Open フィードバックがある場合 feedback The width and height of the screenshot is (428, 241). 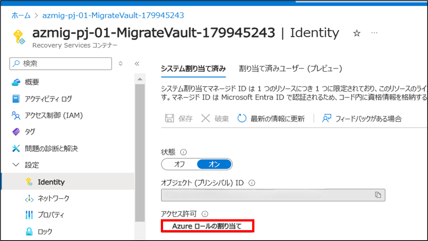click(x=361, y=119)
